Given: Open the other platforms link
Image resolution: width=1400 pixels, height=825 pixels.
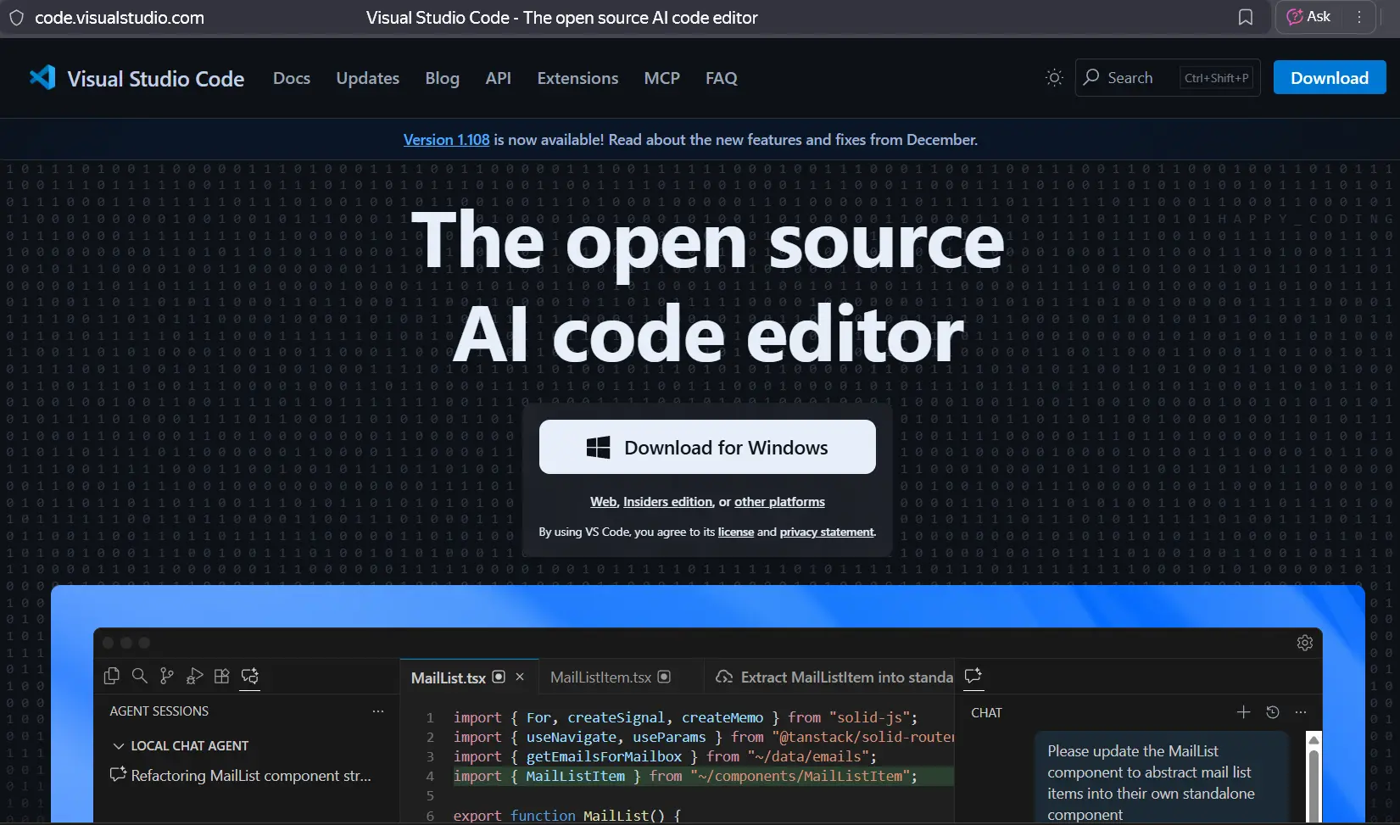Looking at the screenshot, I should click(x=779, y=502).
